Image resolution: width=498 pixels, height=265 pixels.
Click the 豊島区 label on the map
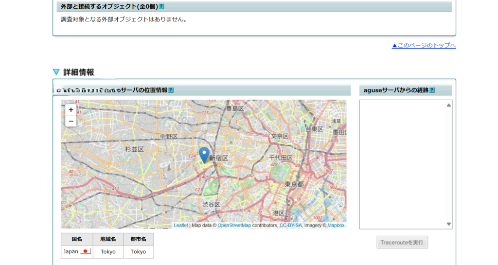(x=235, y=108)
